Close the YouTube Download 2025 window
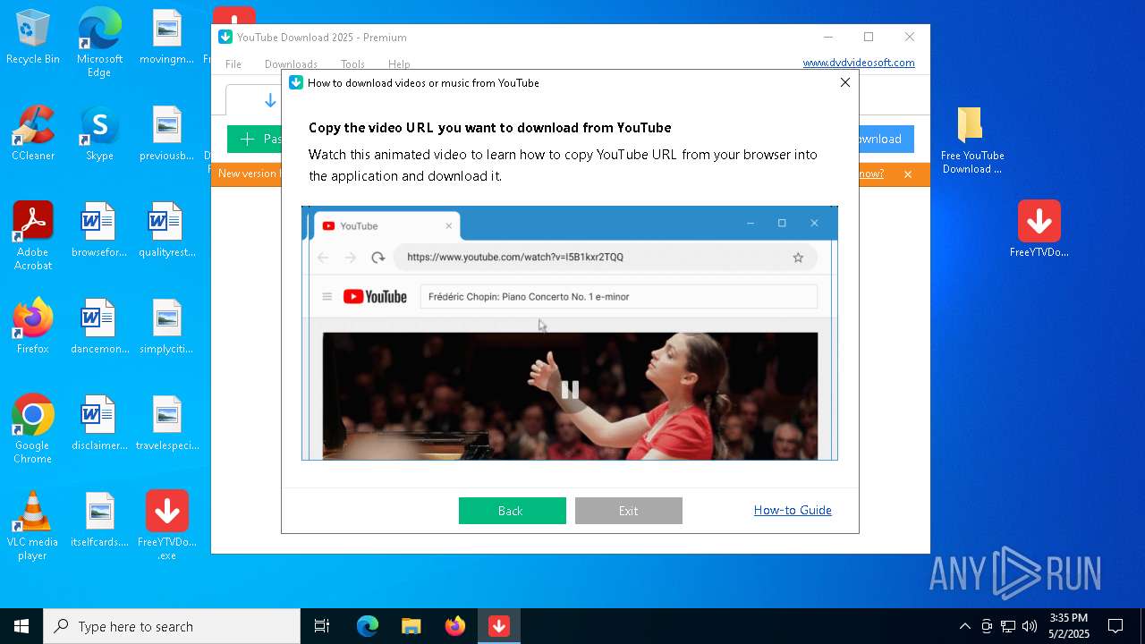The image size is (1145, 644). coord(910,37)
